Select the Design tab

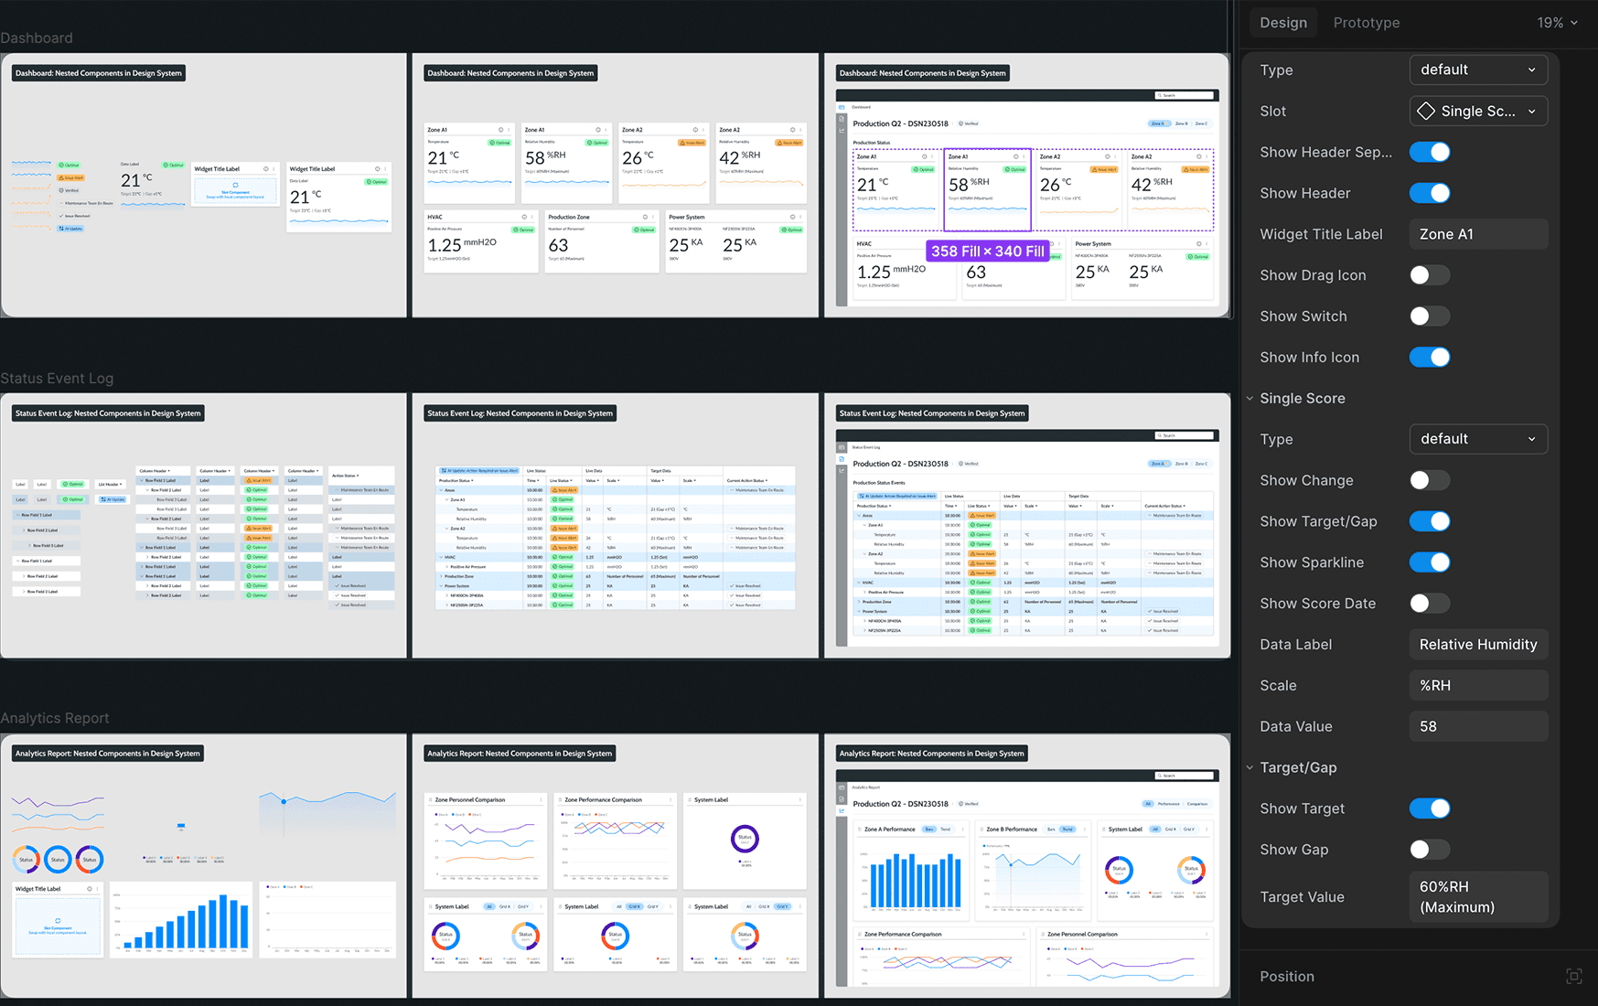[x=1283, y=23]
